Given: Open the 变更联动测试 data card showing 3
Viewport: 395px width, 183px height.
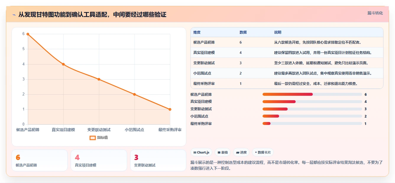Looking at the screenshot, I should pos(158,160).
